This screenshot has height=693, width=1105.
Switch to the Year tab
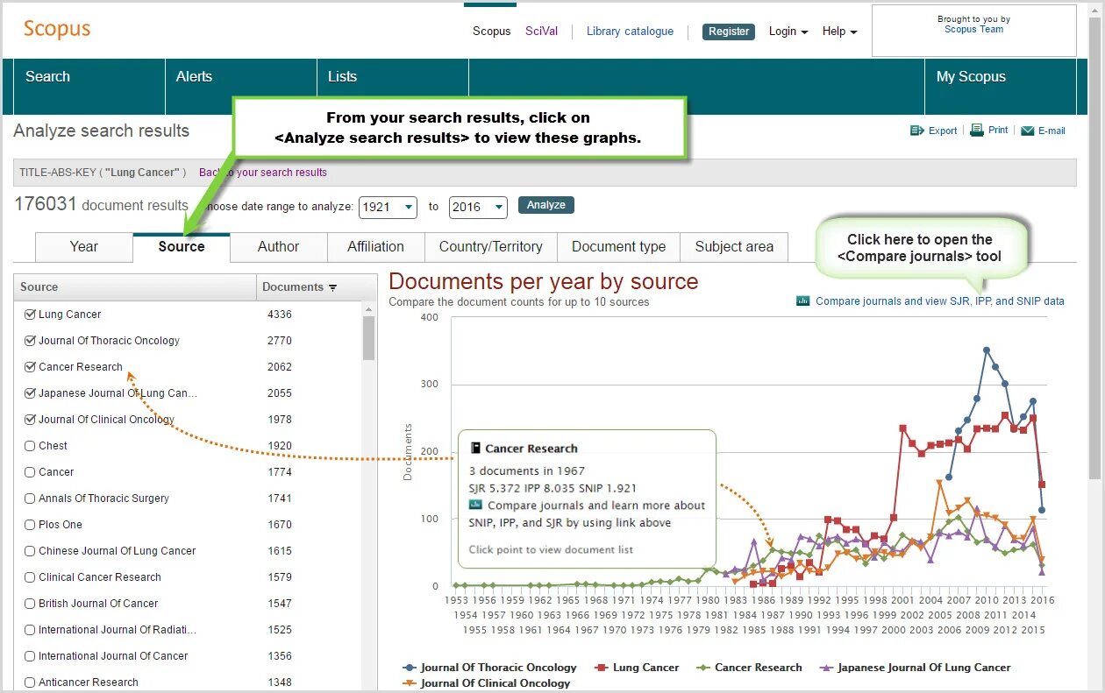(x=84, y=247)
